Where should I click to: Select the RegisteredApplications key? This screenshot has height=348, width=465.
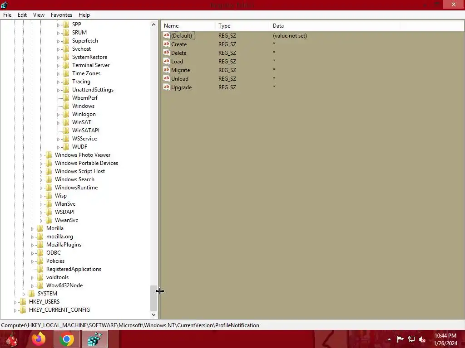(x=74, y=269)
